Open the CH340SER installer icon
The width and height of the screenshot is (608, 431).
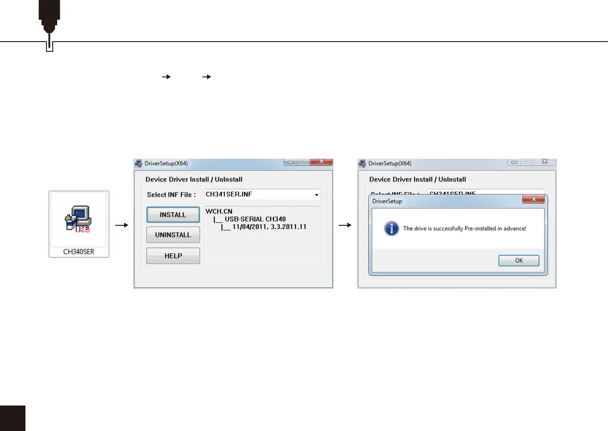pos(79,219)
